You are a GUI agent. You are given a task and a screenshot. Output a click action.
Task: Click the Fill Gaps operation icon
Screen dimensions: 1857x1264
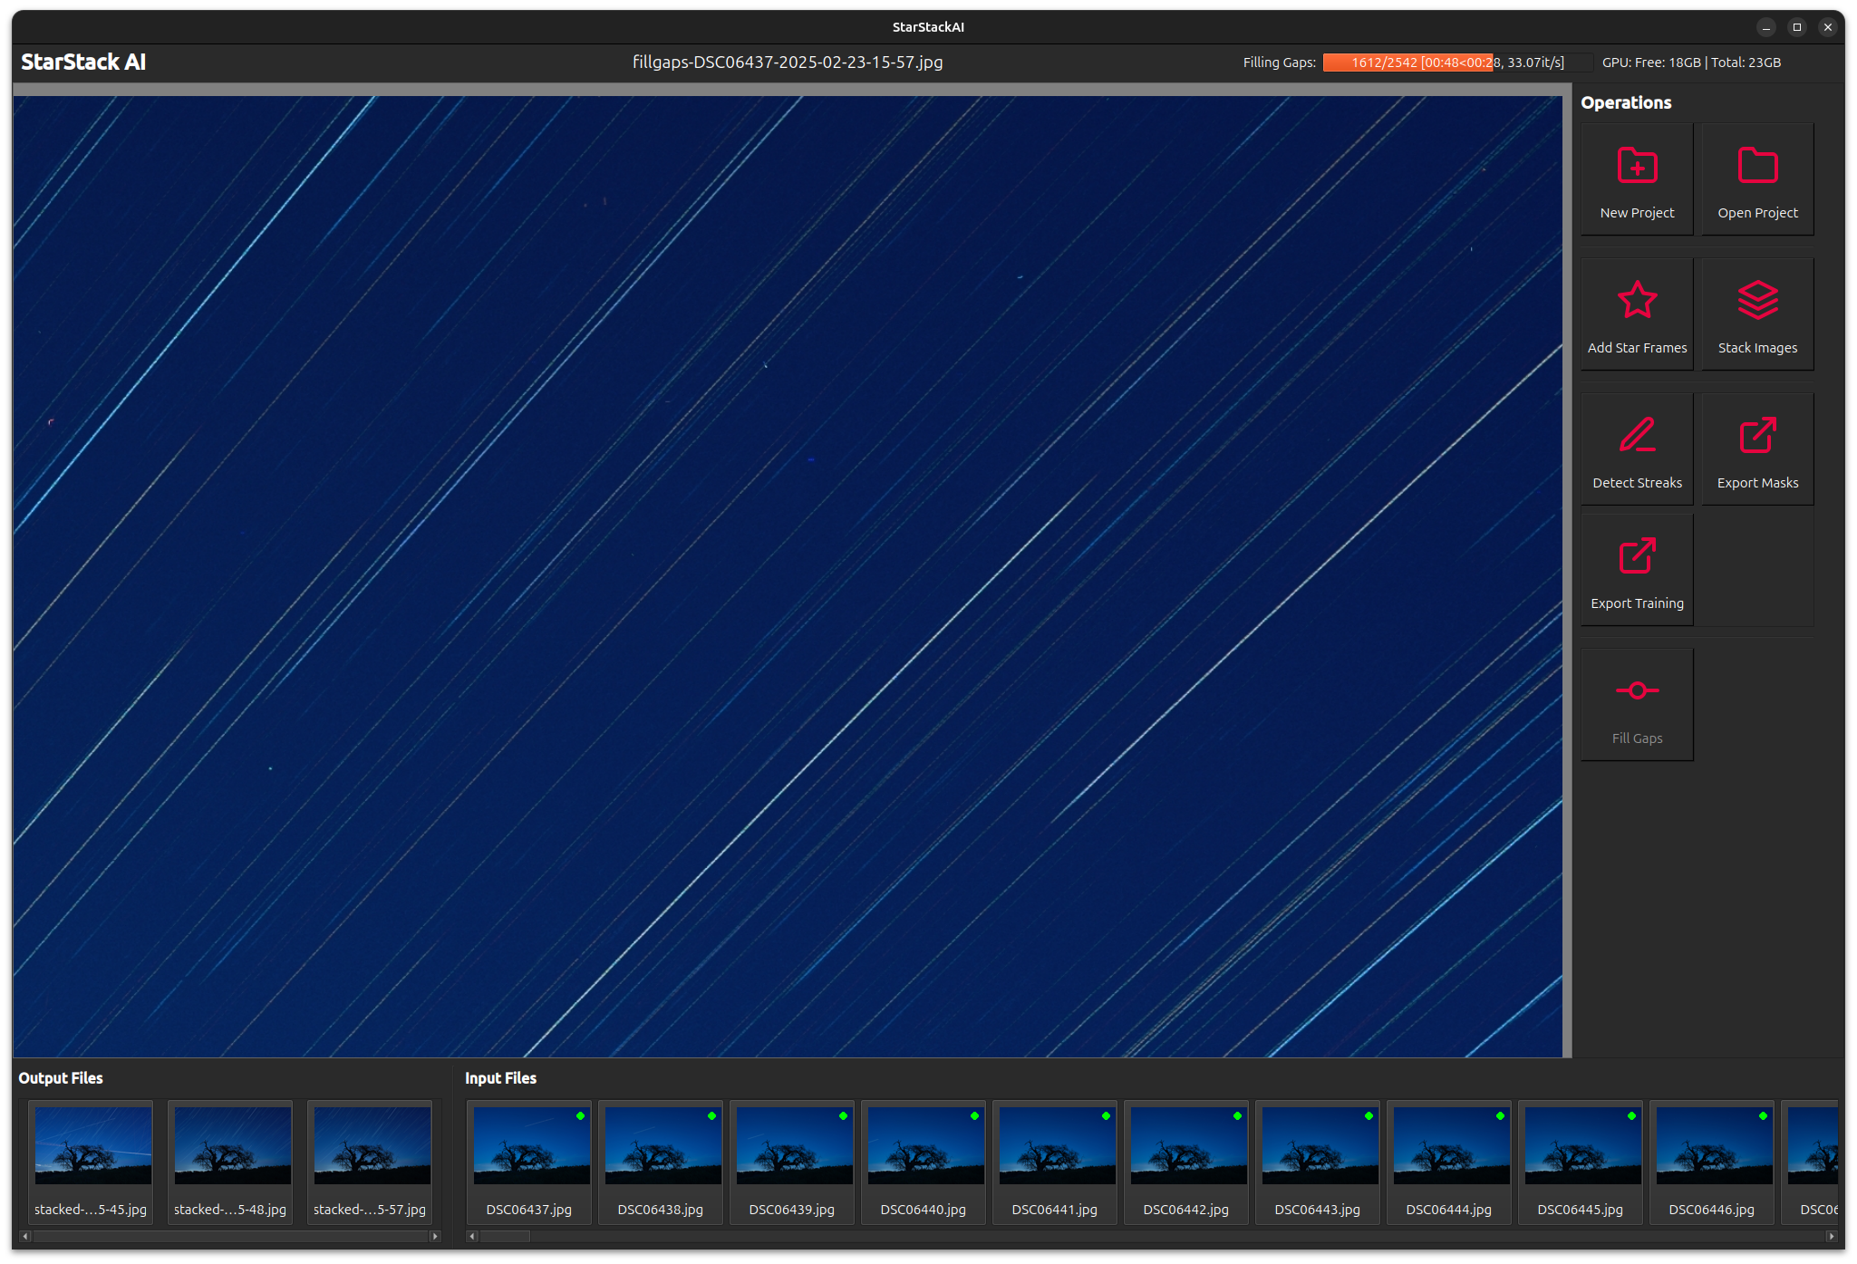(x=1637, y=690)
